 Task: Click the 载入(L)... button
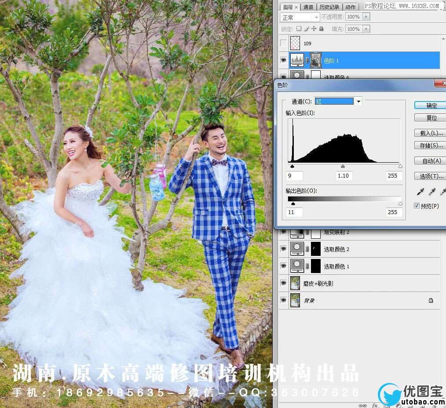click(x=431, y=133)
